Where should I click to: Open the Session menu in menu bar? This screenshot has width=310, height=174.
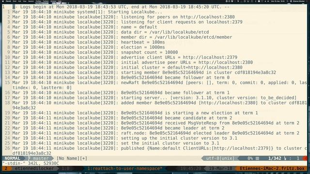tap(31, 1)
